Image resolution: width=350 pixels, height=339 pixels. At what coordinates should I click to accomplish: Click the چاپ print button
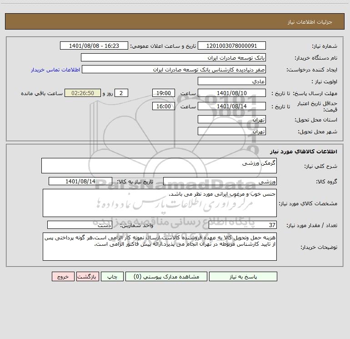[x=112, y=276]
